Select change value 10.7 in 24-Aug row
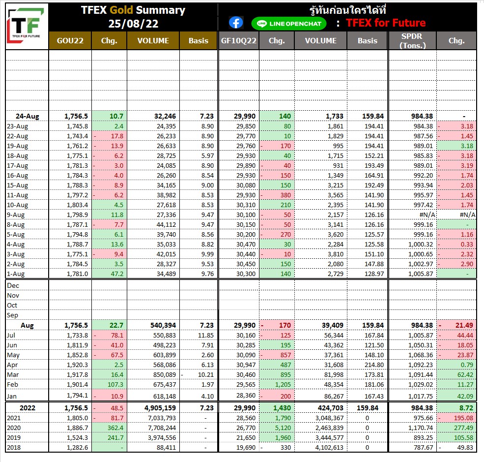Screen dimensions: 484x462 (x=116, y=116)
